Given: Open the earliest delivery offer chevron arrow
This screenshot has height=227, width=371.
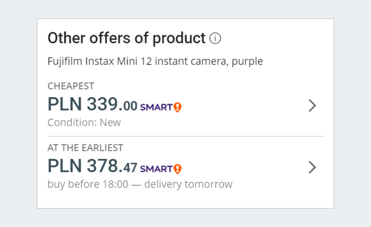Looking at the screenshot, I should (313, 167).
